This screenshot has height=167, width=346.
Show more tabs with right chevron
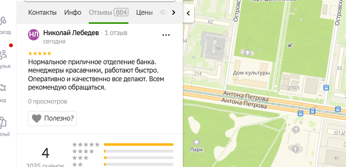[x=174, y=12]
